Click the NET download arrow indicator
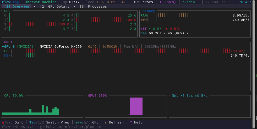Image resolution: width=257 pixels, height=129 pixels. click(150, 29)
